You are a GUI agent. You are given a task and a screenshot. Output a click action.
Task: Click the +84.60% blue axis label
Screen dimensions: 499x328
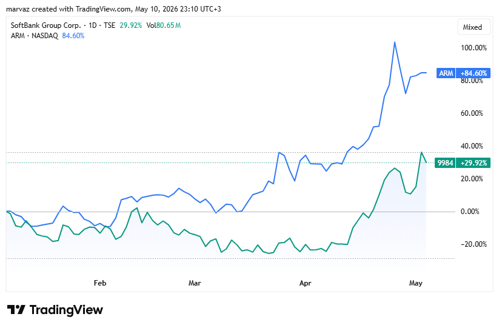click(x=473, y=73)
